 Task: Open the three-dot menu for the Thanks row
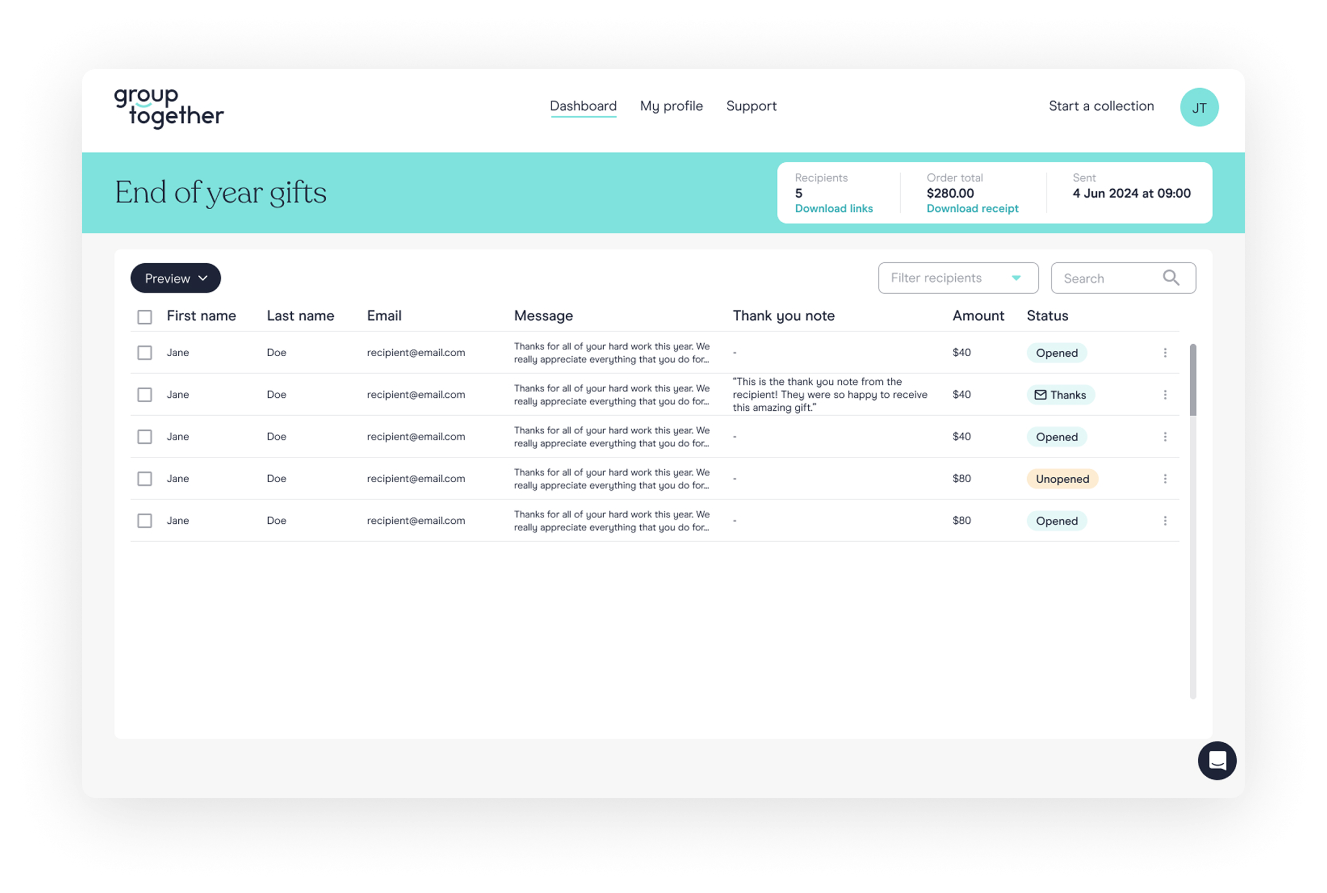pyautogui.click(x=1165, y=395)
